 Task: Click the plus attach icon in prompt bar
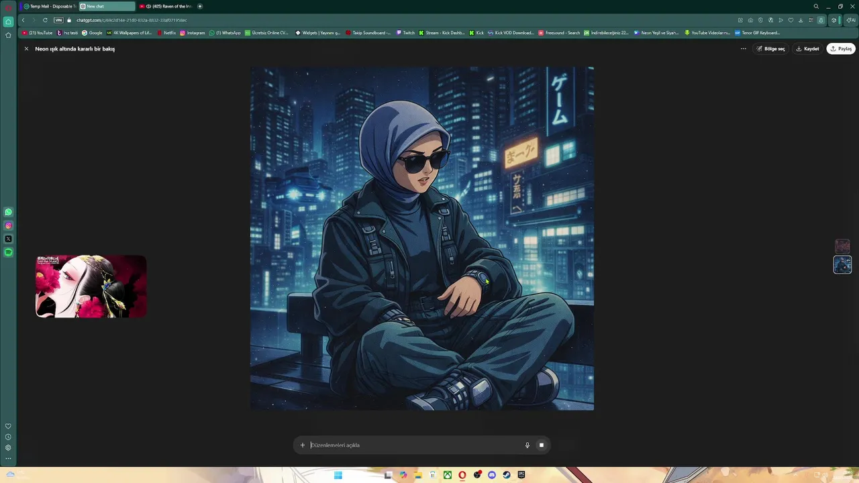point(303,445)
